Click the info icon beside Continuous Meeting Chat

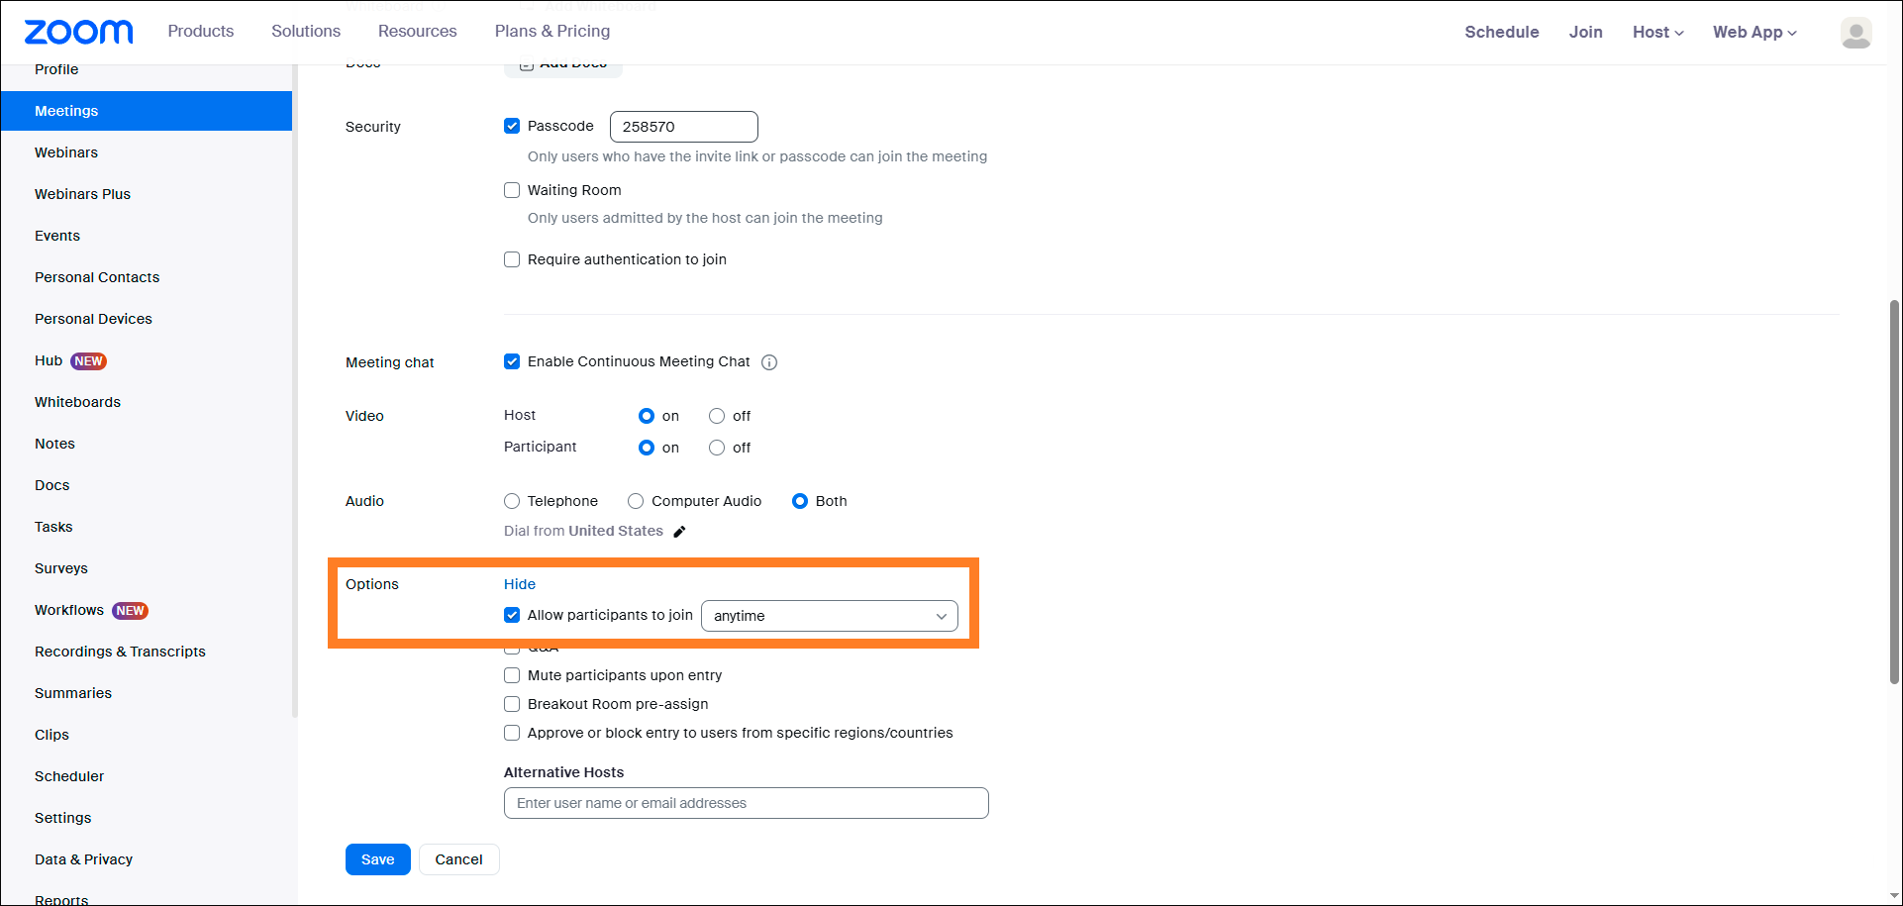click(769, 362)
